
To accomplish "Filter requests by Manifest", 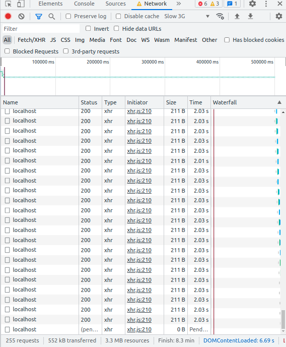I will coord(186,40).
